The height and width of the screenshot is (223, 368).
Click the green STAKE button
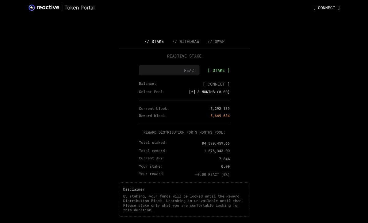click(x=219, y=70)
